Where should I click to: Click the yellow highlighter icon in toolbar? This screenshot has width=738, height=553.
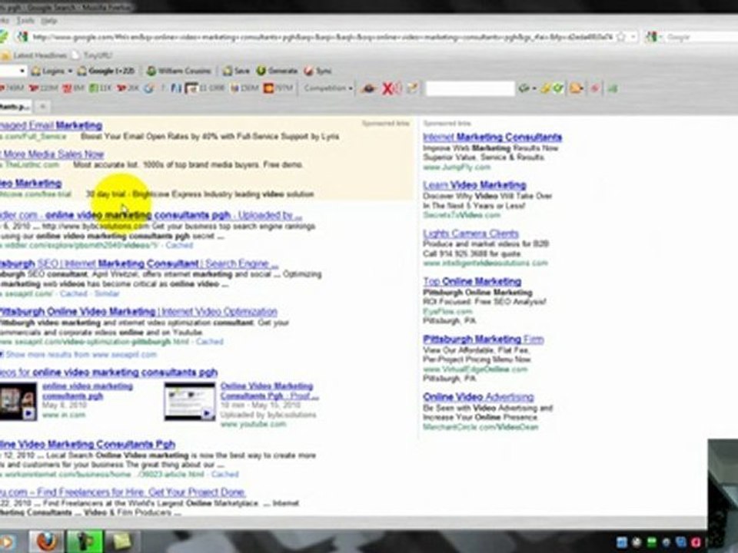(x=546, y=88)
